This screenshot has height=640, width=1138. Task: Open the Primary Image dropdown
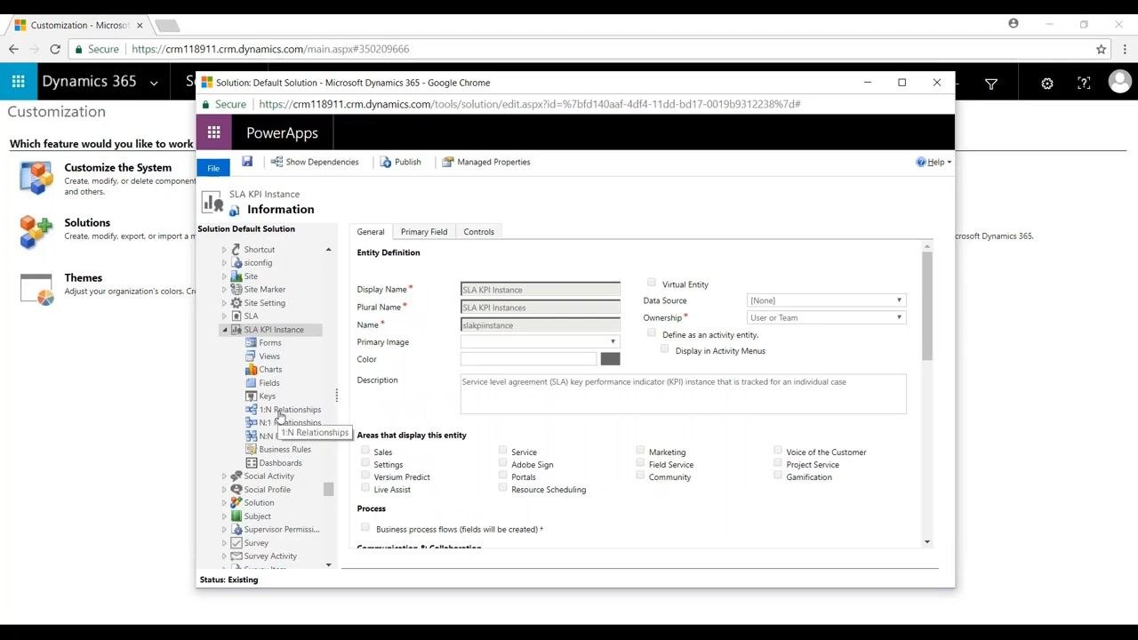point(540,342)
